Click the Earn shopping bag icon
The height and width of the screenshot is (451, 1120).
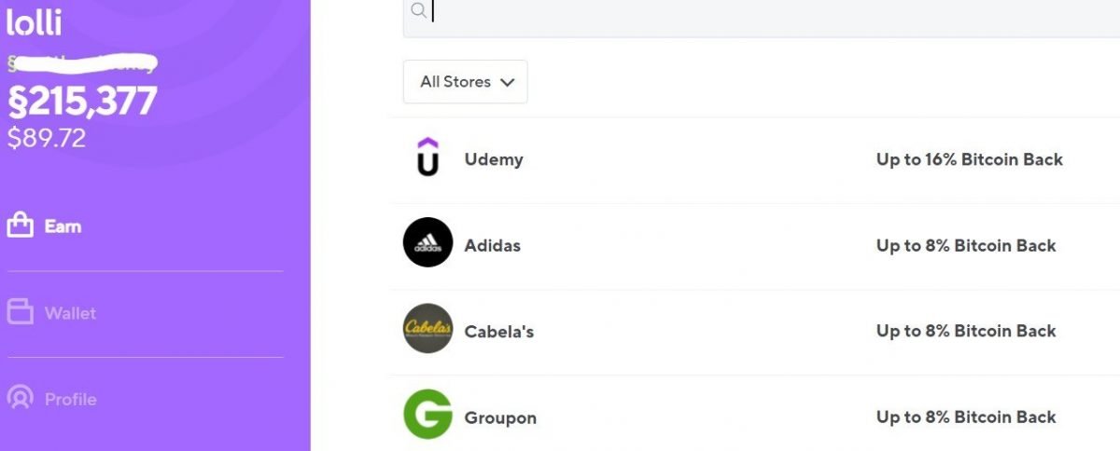pos(21,225)
